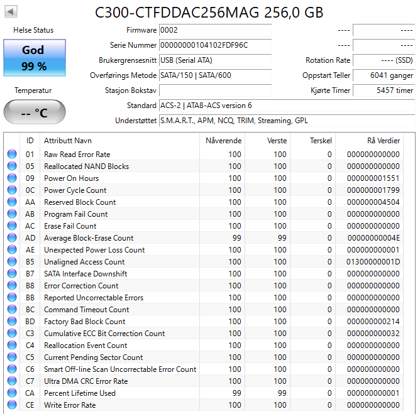Click status icon for Factory Bad Block Count
This screenshot has height=414, width=420.
coord(12,322)
